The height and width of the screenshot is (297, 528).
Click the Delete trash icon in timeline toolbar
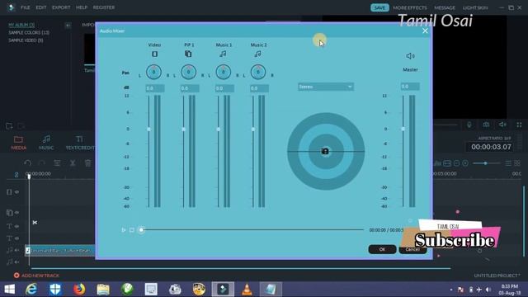[x=88, y=163]
